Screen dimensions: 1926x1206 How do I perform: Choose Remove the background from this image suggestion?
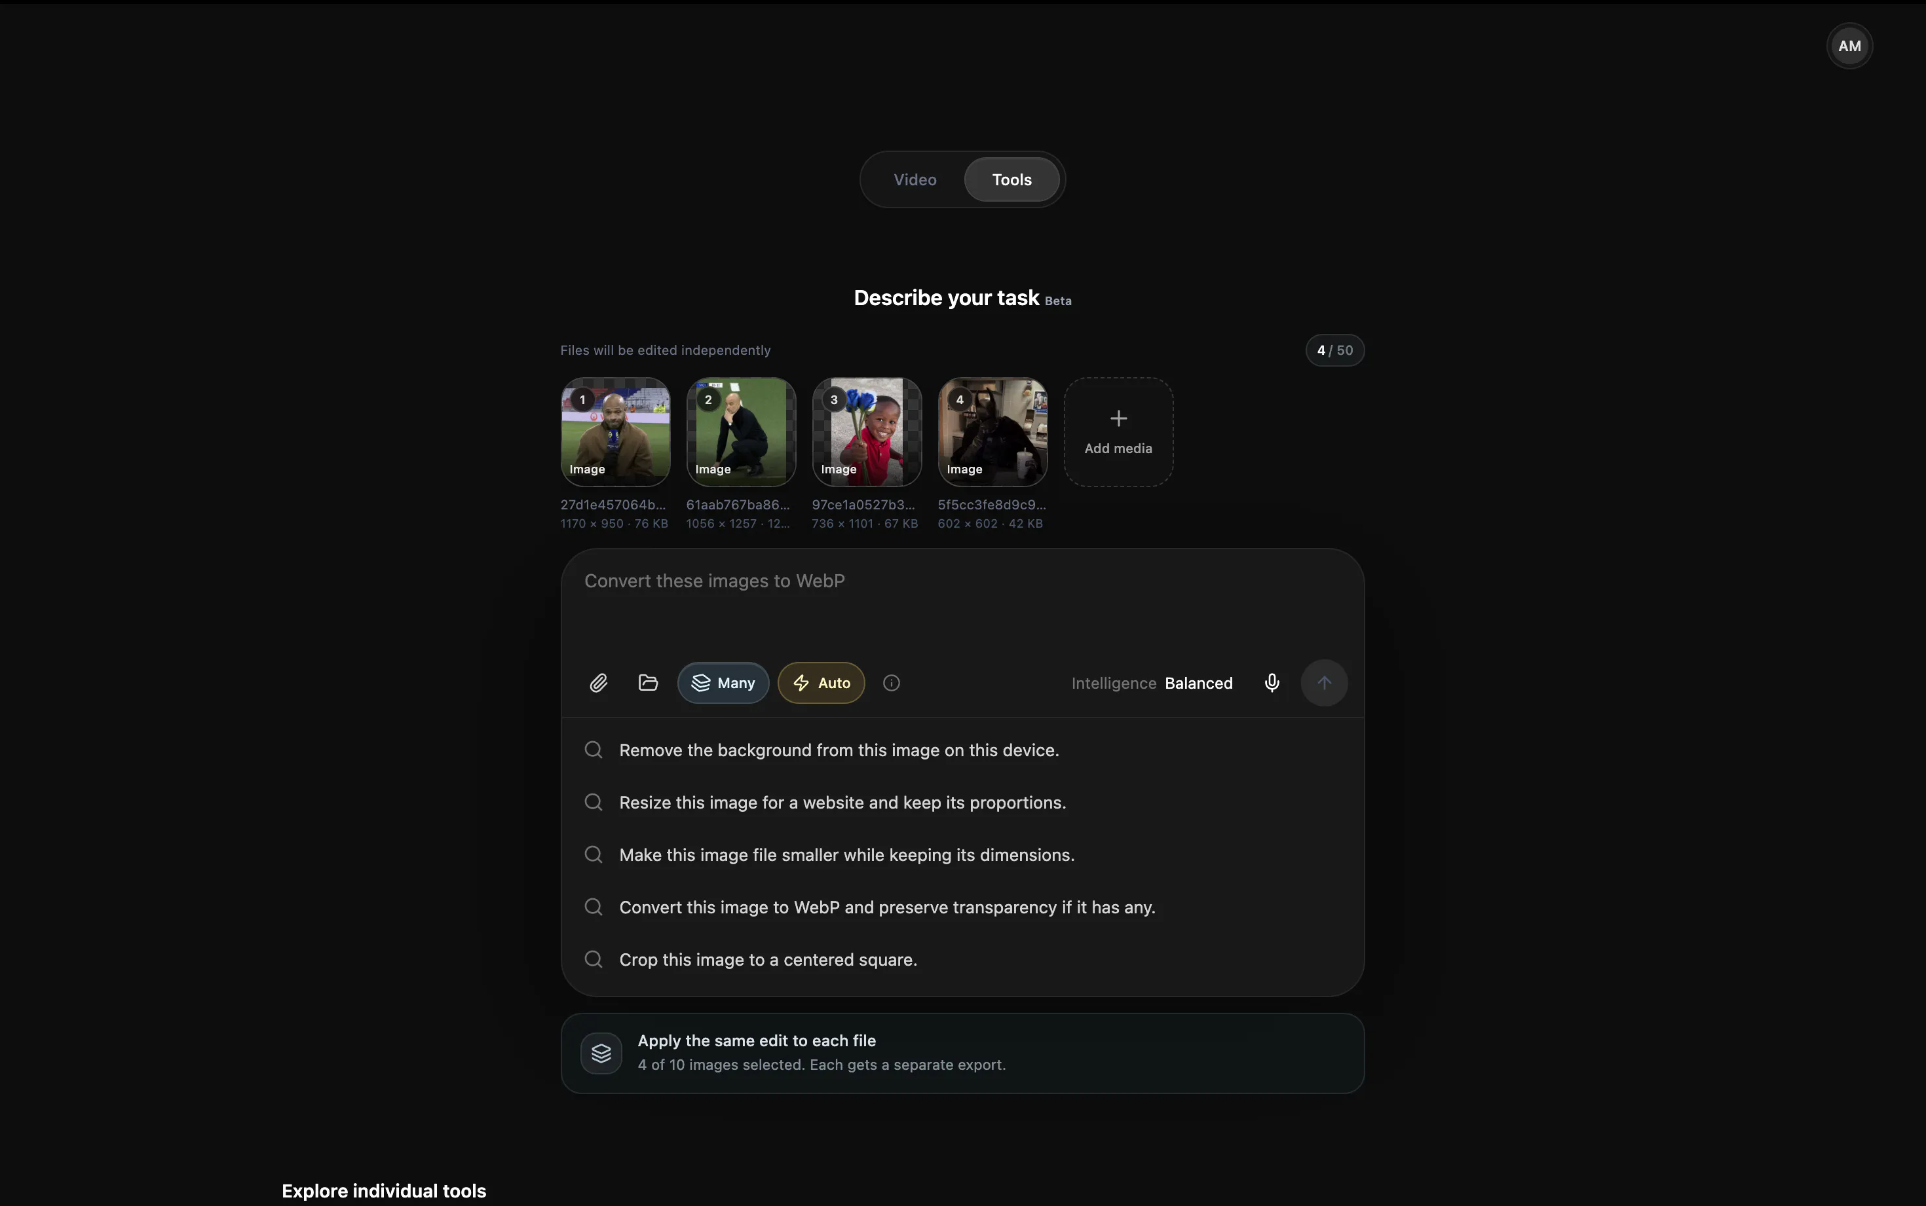pos(962,750)
